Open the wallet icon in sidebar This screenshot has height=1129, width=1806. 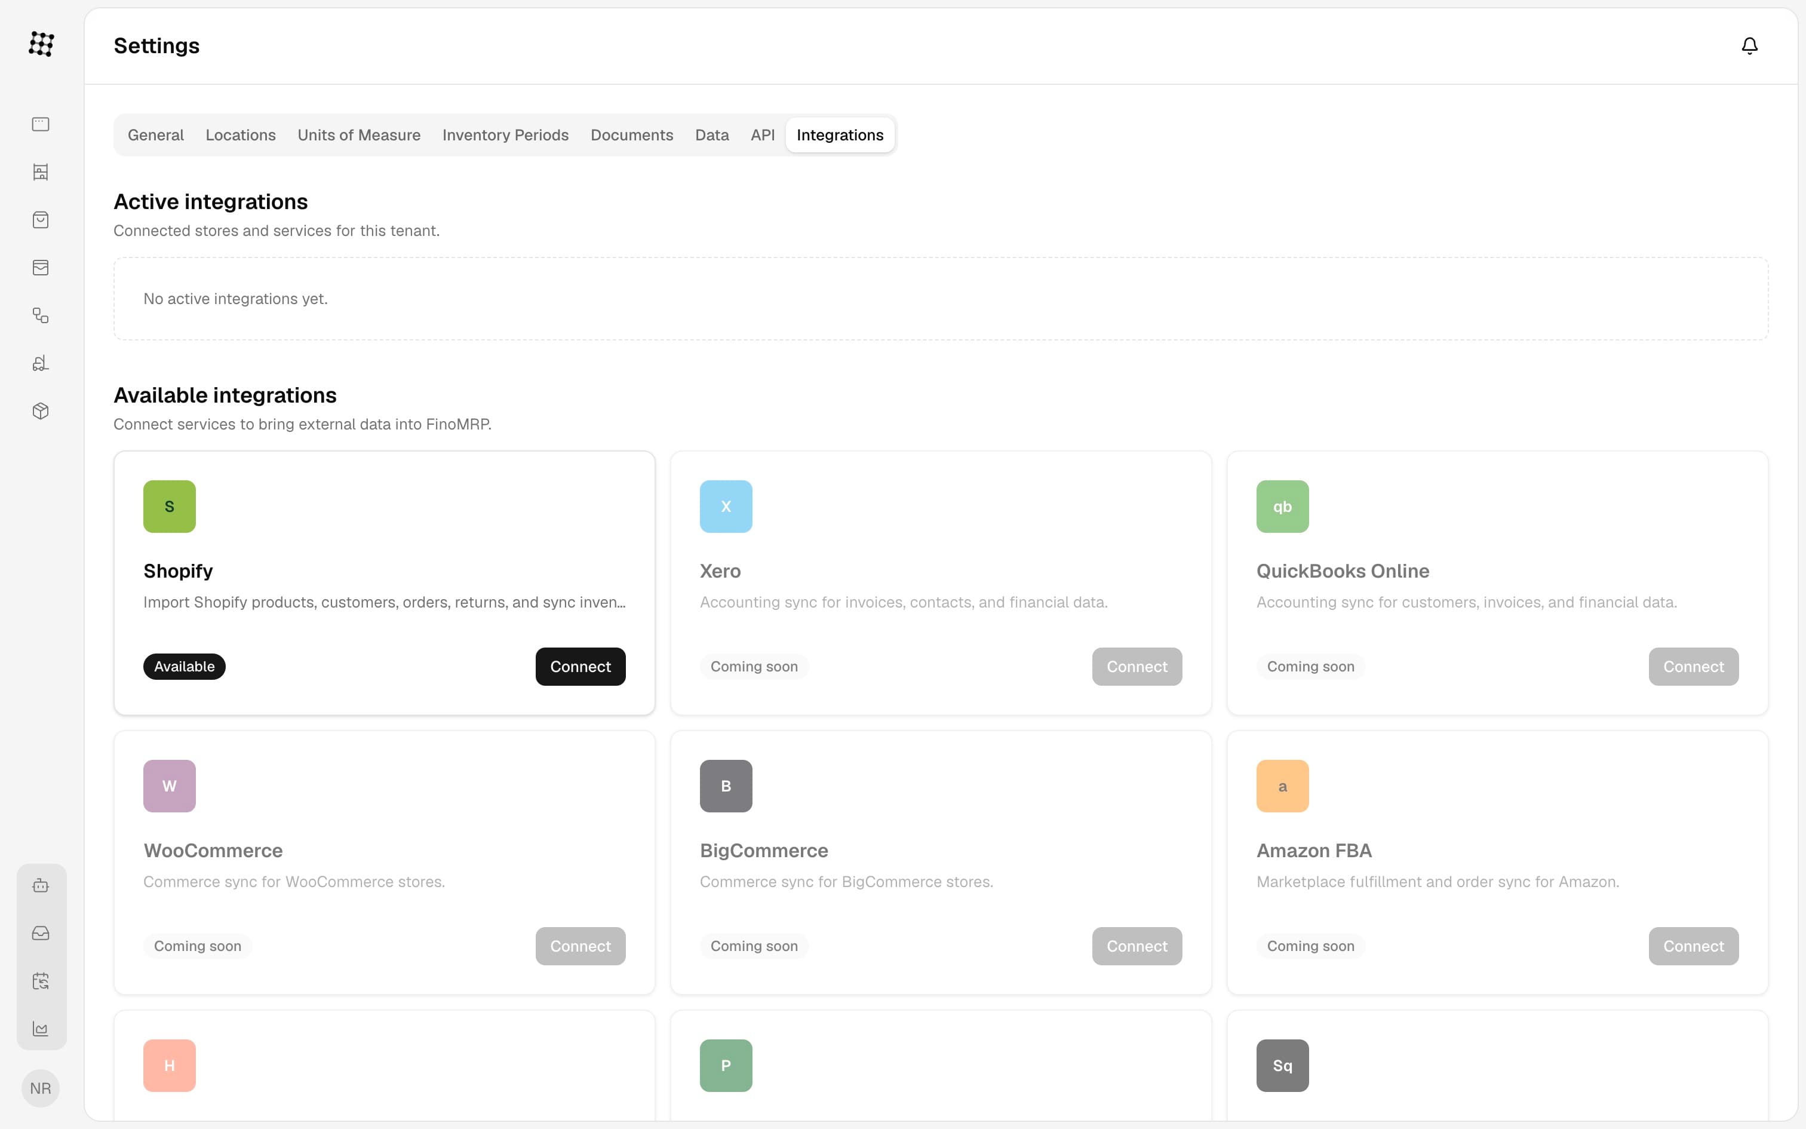[41, 268]
